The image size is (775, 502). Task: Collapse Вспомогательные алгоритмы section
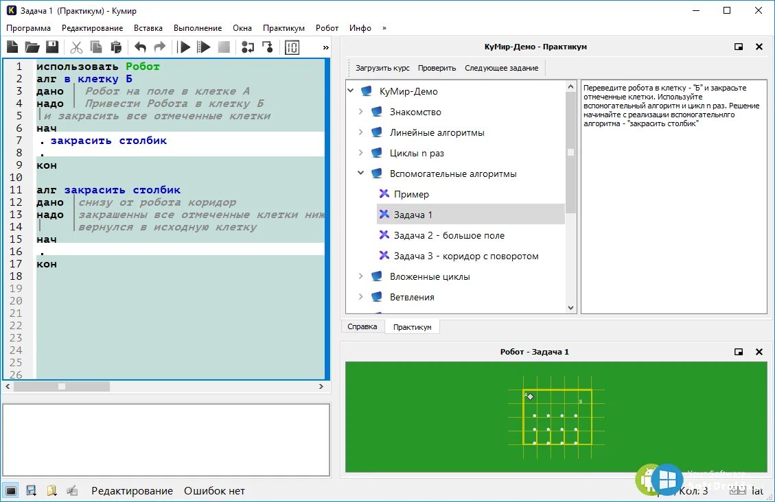361,174
